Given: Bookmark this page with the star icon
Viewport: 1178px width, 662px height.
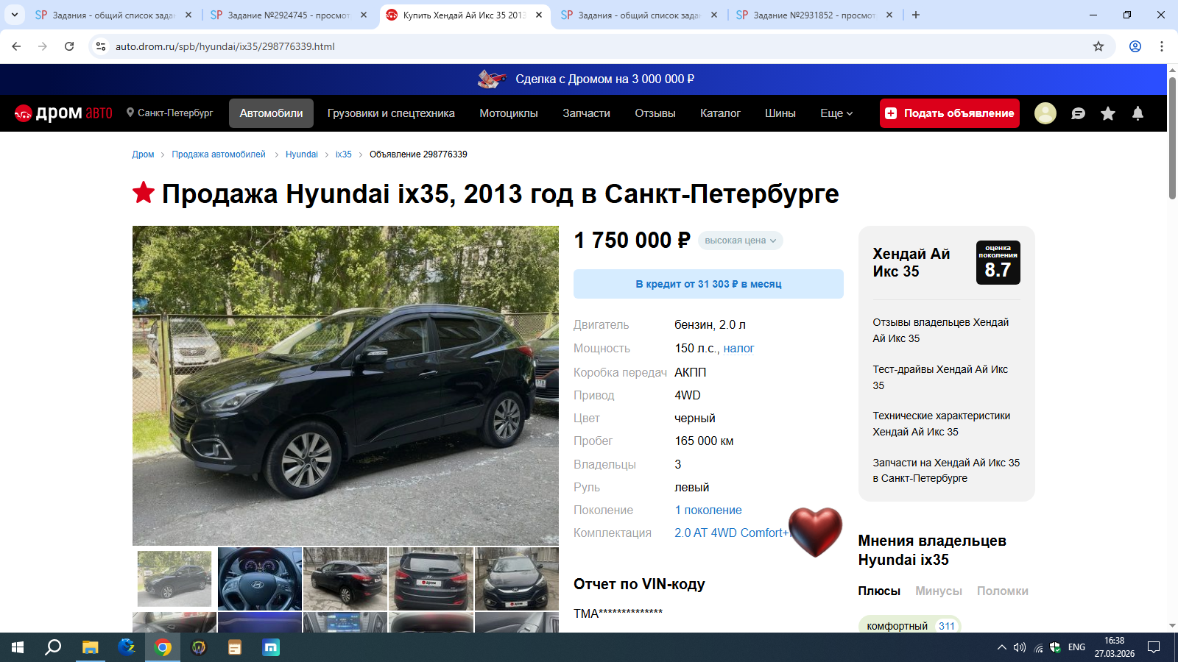Looking at the screenshot, I should (1098, 46).
